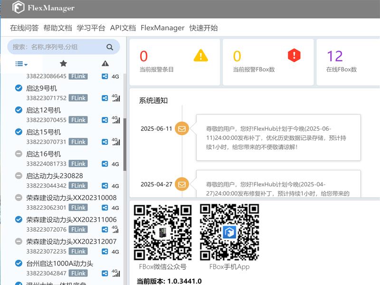Screen dimensions: 380x285
Task: Toggle status circle beside 启达16号机
Action: (x=19, y=153)
